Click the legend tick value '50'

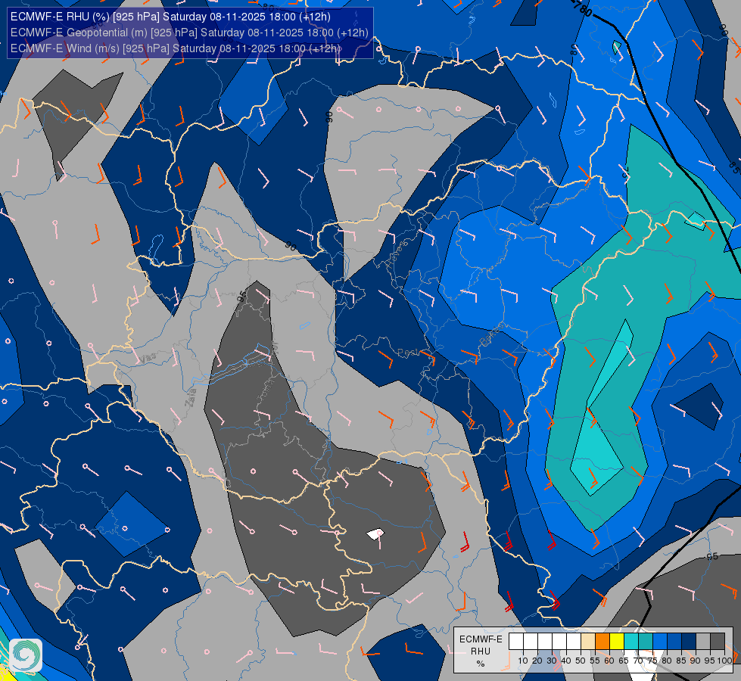581,661
